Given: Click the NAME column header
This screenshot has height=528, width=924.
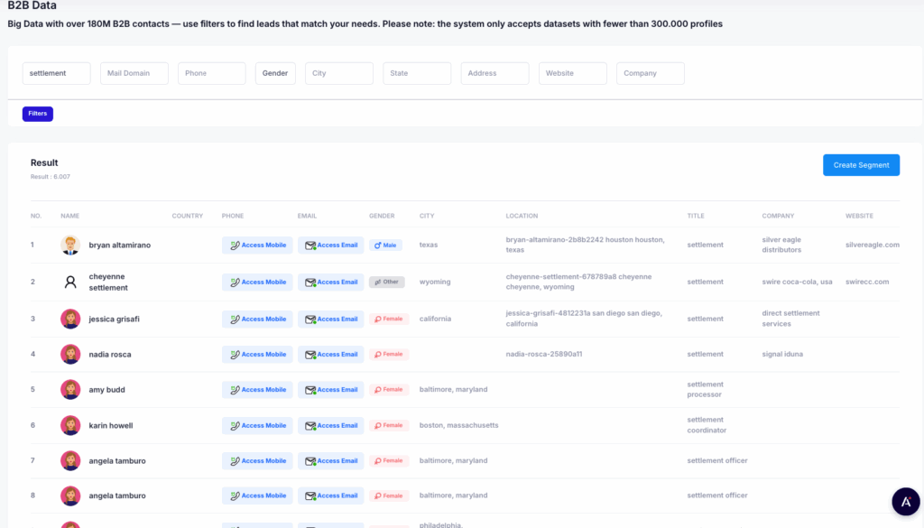Looking at the screenshot, I should tap(69, 216).
